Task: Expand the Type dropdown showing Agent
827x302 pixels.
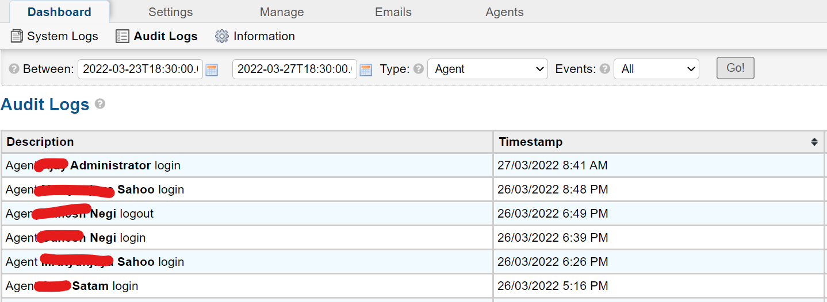Action: [x=487, y=69]
